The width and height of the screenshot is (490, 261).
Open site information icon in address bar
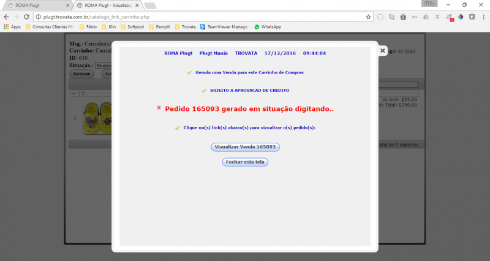(x=39, y=17)
